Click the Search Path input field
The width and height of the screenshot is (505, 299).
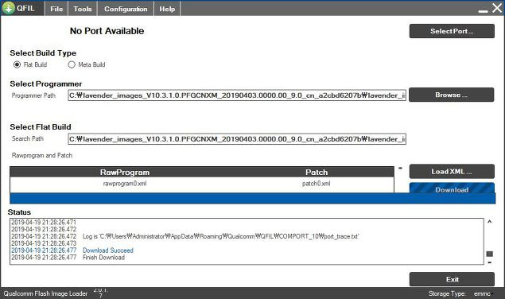pos(237,139)
